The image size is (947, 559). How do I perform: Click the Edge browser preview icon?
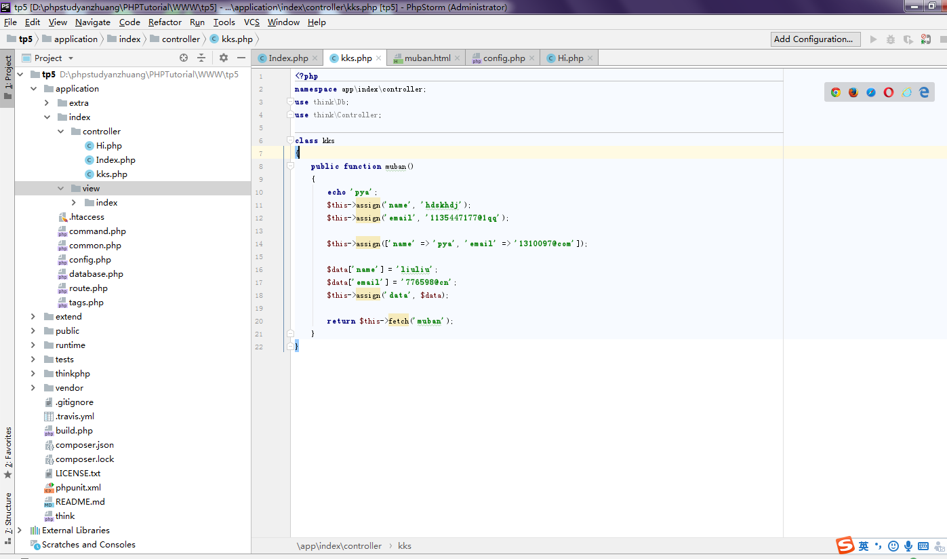pos(924,92)
